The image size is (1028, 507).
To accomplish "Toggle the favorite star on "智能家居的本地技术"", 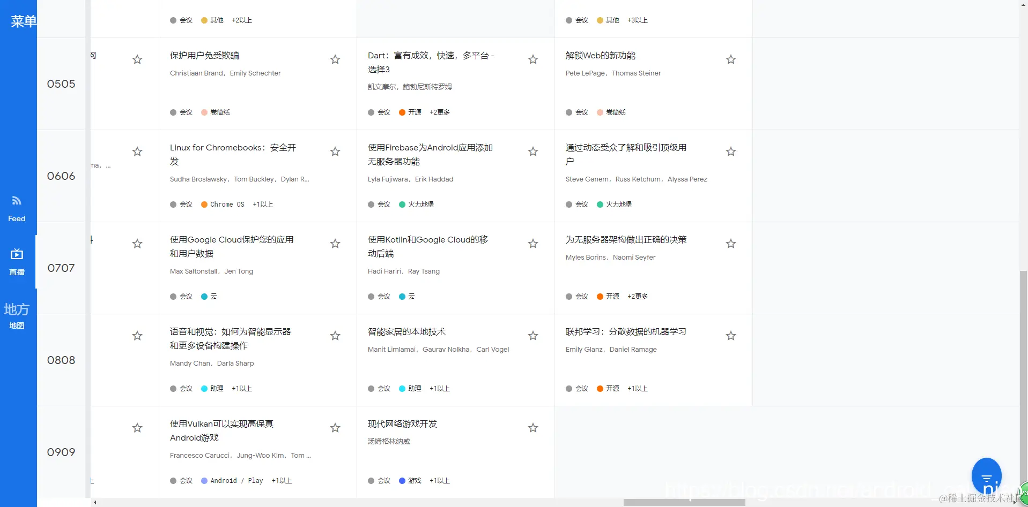I will (533, 336).
